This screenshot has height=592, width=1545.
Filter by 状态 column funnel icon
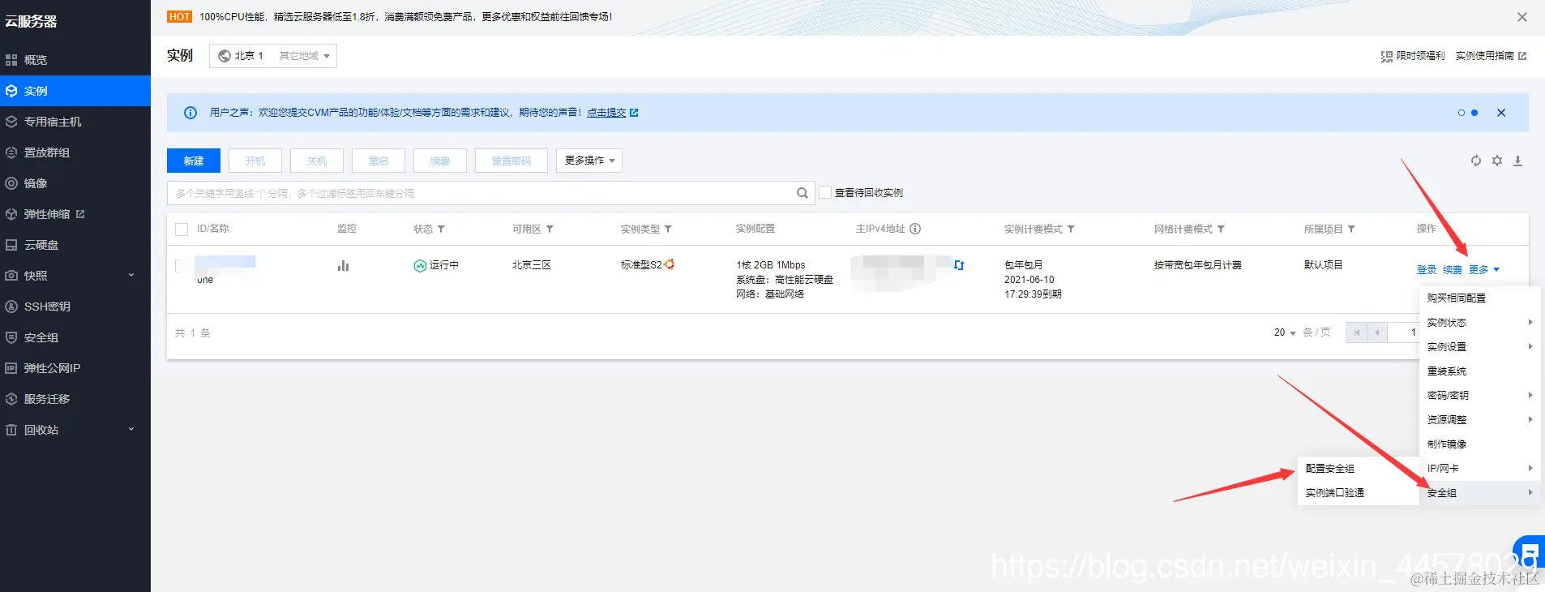pos(441,230)
